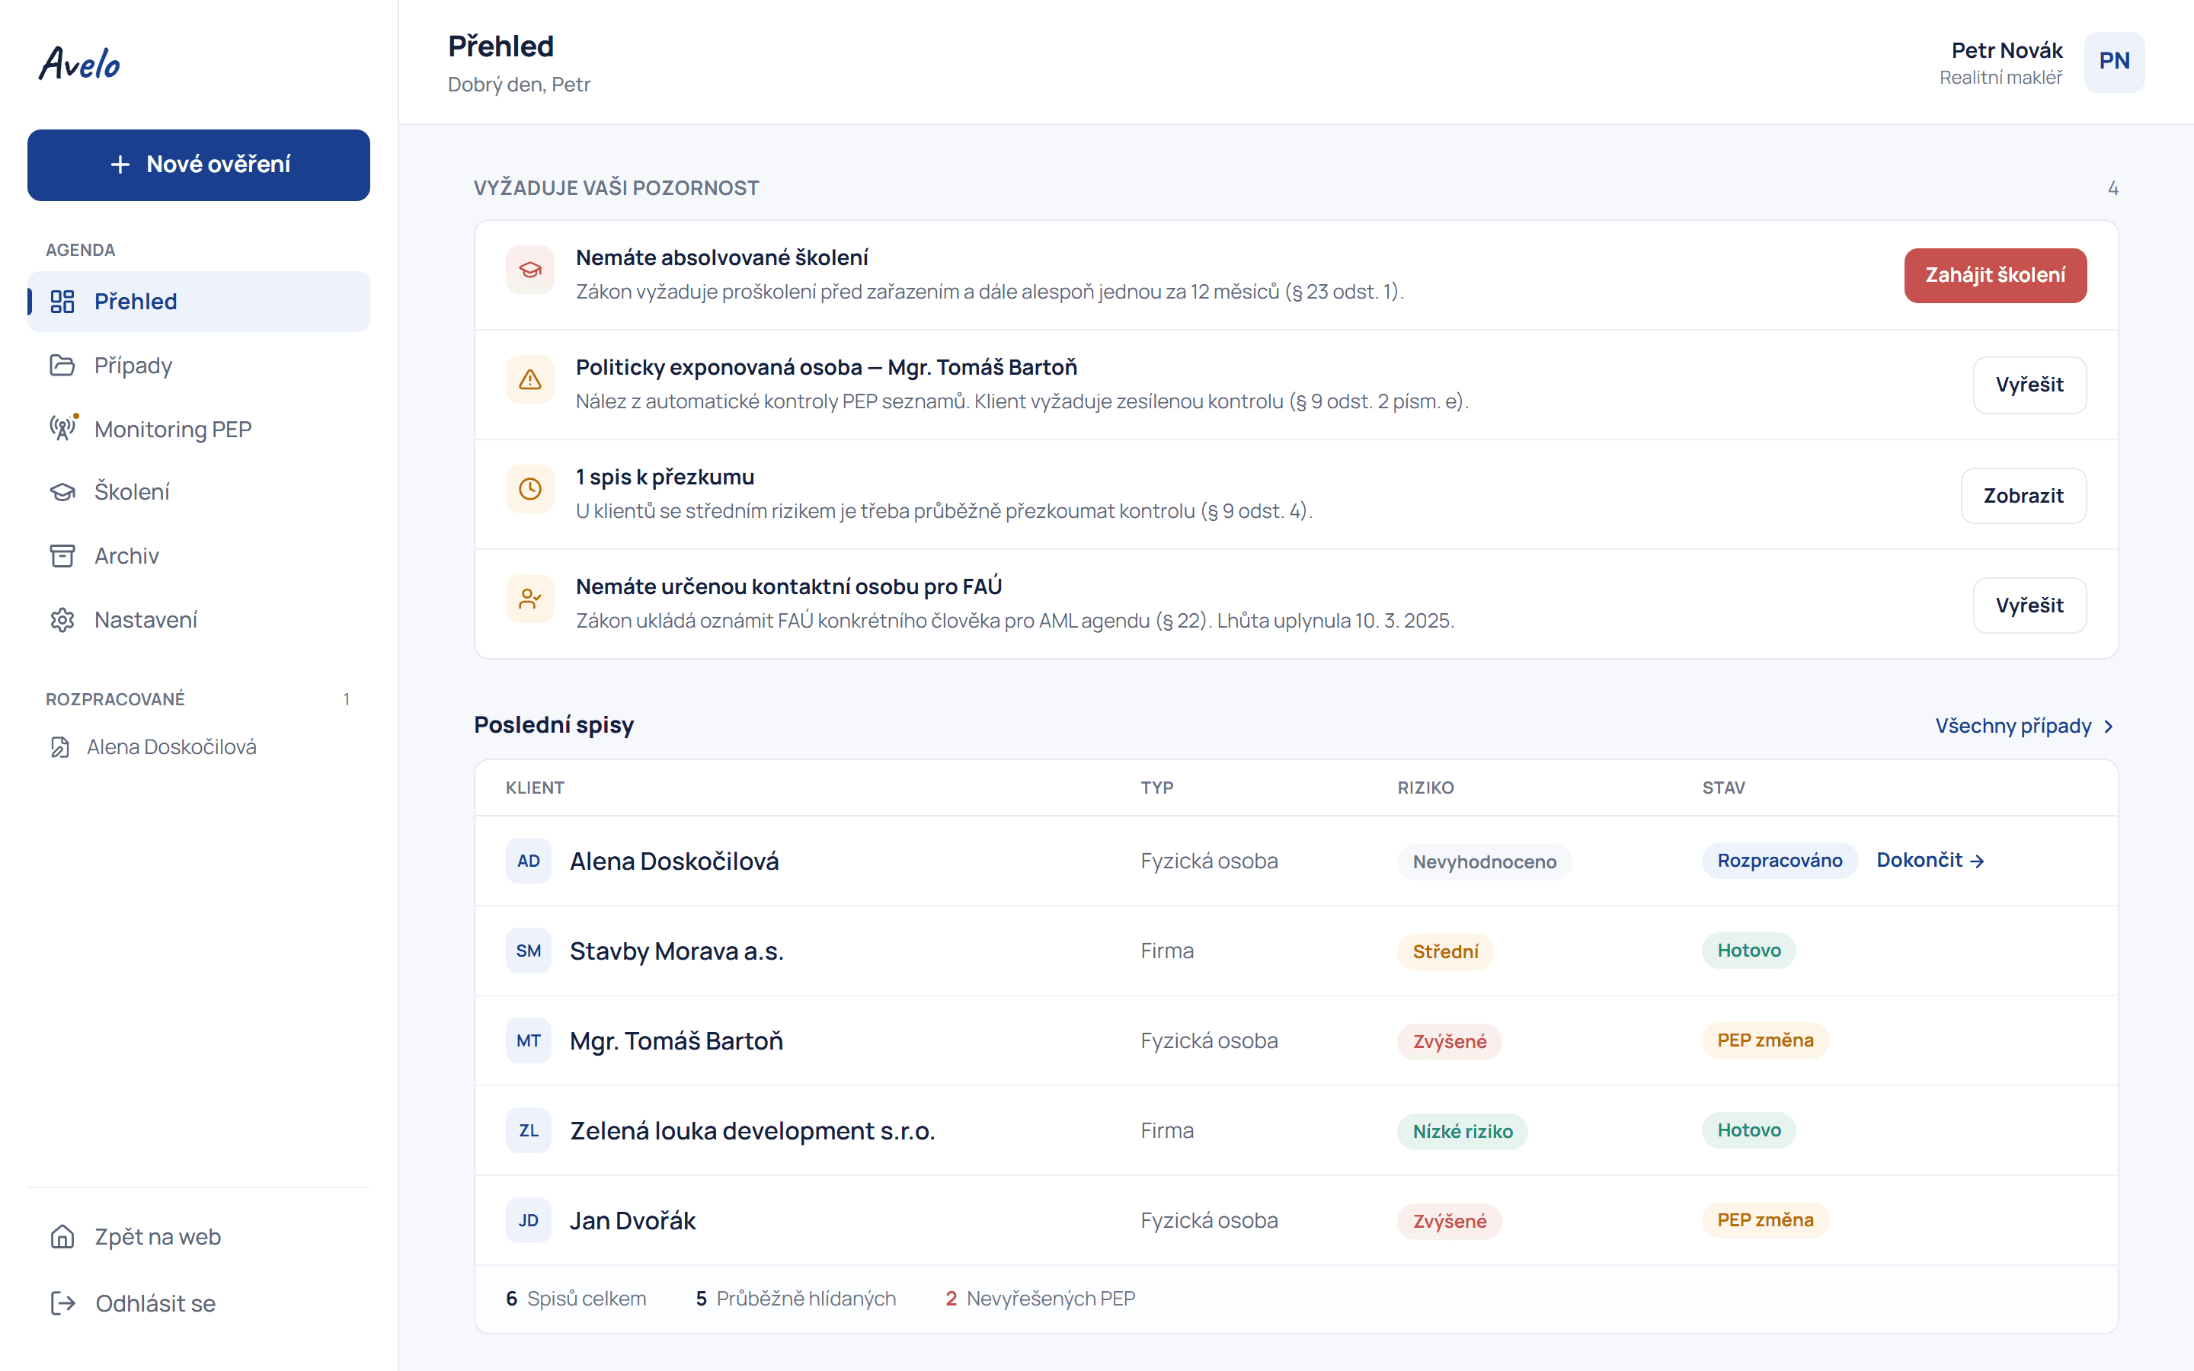Click PEP změna status for Tomáš Bartoň
This screenshot has width=2194, height=1371.
point(1765,1040)
